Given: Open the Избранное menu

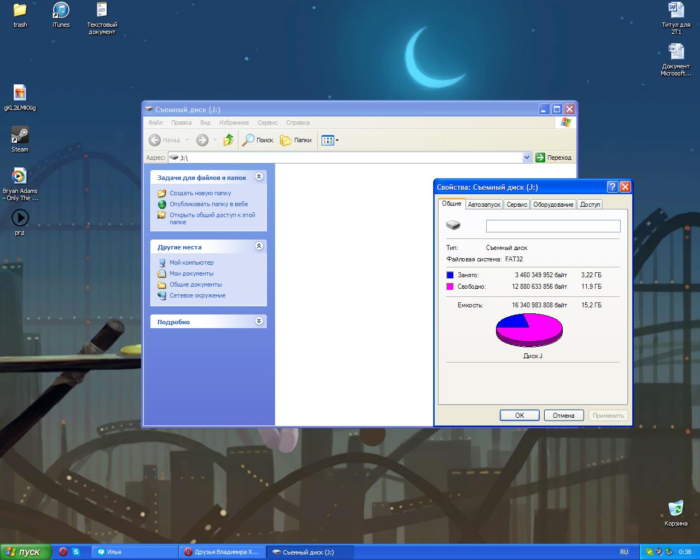Looking at the screenshot, I should [234, 122].
